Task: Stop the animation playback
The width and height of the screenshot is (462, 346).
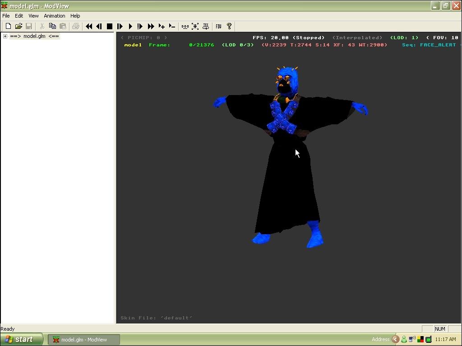Action: point(109,27)
